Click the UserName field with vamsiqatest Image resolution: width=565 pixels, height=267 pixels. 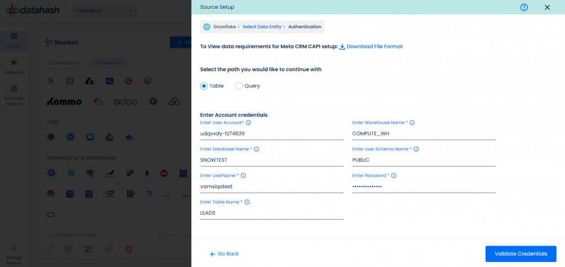click(x=271, y=187)
